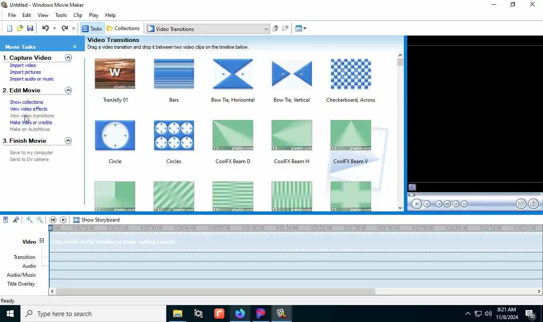Open the Video Transitions collection dropdown

coord(266,29)
